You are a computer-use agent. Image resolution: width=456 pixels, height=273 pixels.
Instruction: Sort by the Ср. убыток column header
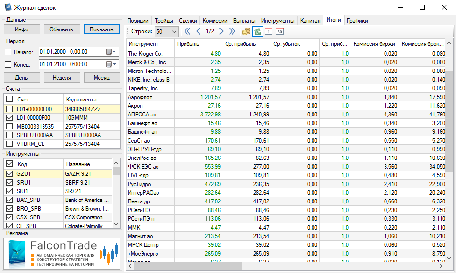295,44
